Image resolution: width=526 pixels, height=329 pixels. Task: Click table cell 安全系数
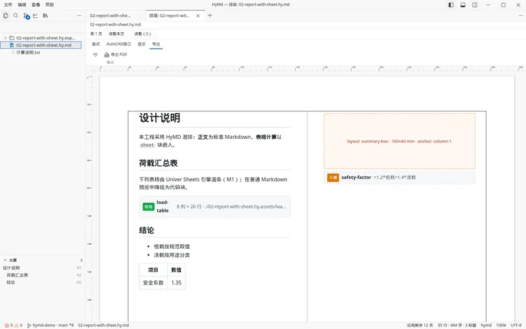[x=153, y=283]
